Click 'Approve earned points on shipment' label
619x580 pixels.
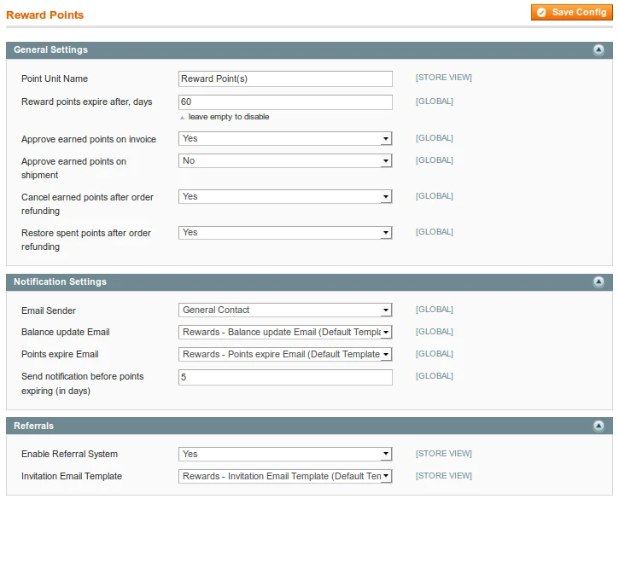point(73,168)
